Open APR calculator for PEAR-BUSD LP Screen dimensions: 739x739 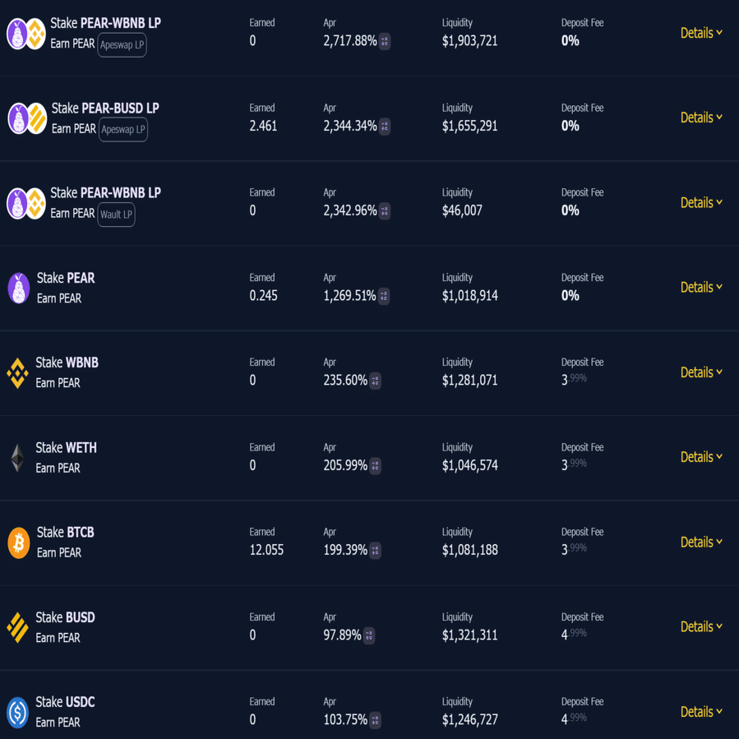click(385, 127)
